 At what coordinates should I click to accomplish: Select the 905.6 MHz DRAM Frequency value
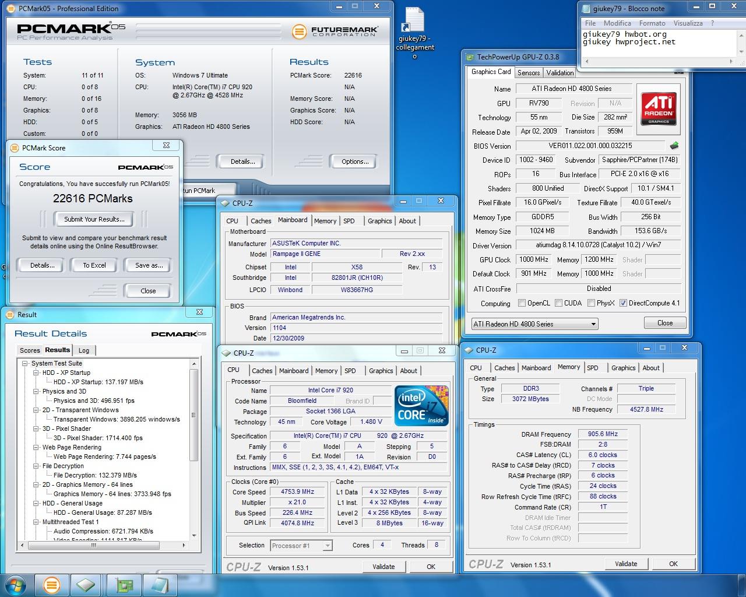603,434
